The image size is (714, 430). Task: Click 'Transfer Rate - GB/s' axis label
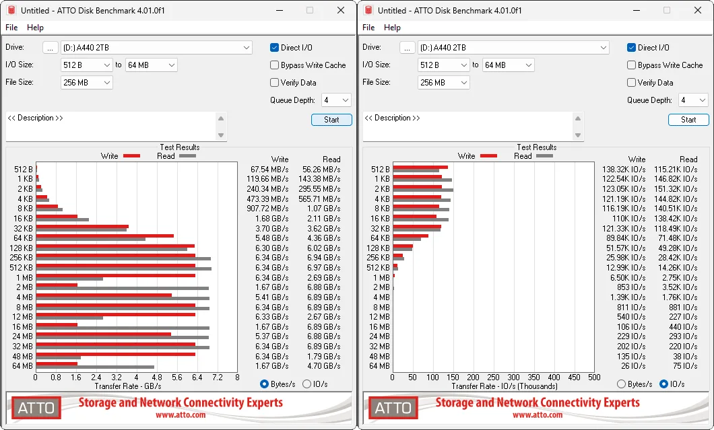(128, 386)
